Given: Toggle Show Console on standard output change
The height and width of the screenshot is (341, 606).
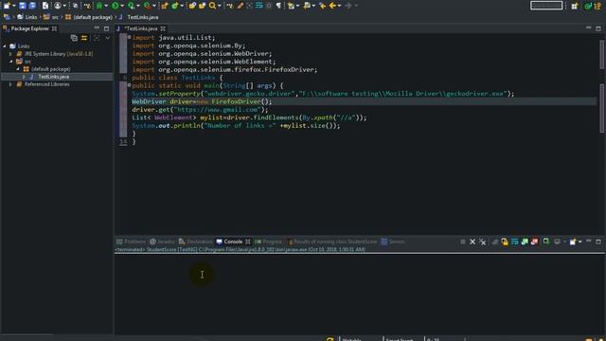Looking at the screenshot, I should [x=525, y=242].
